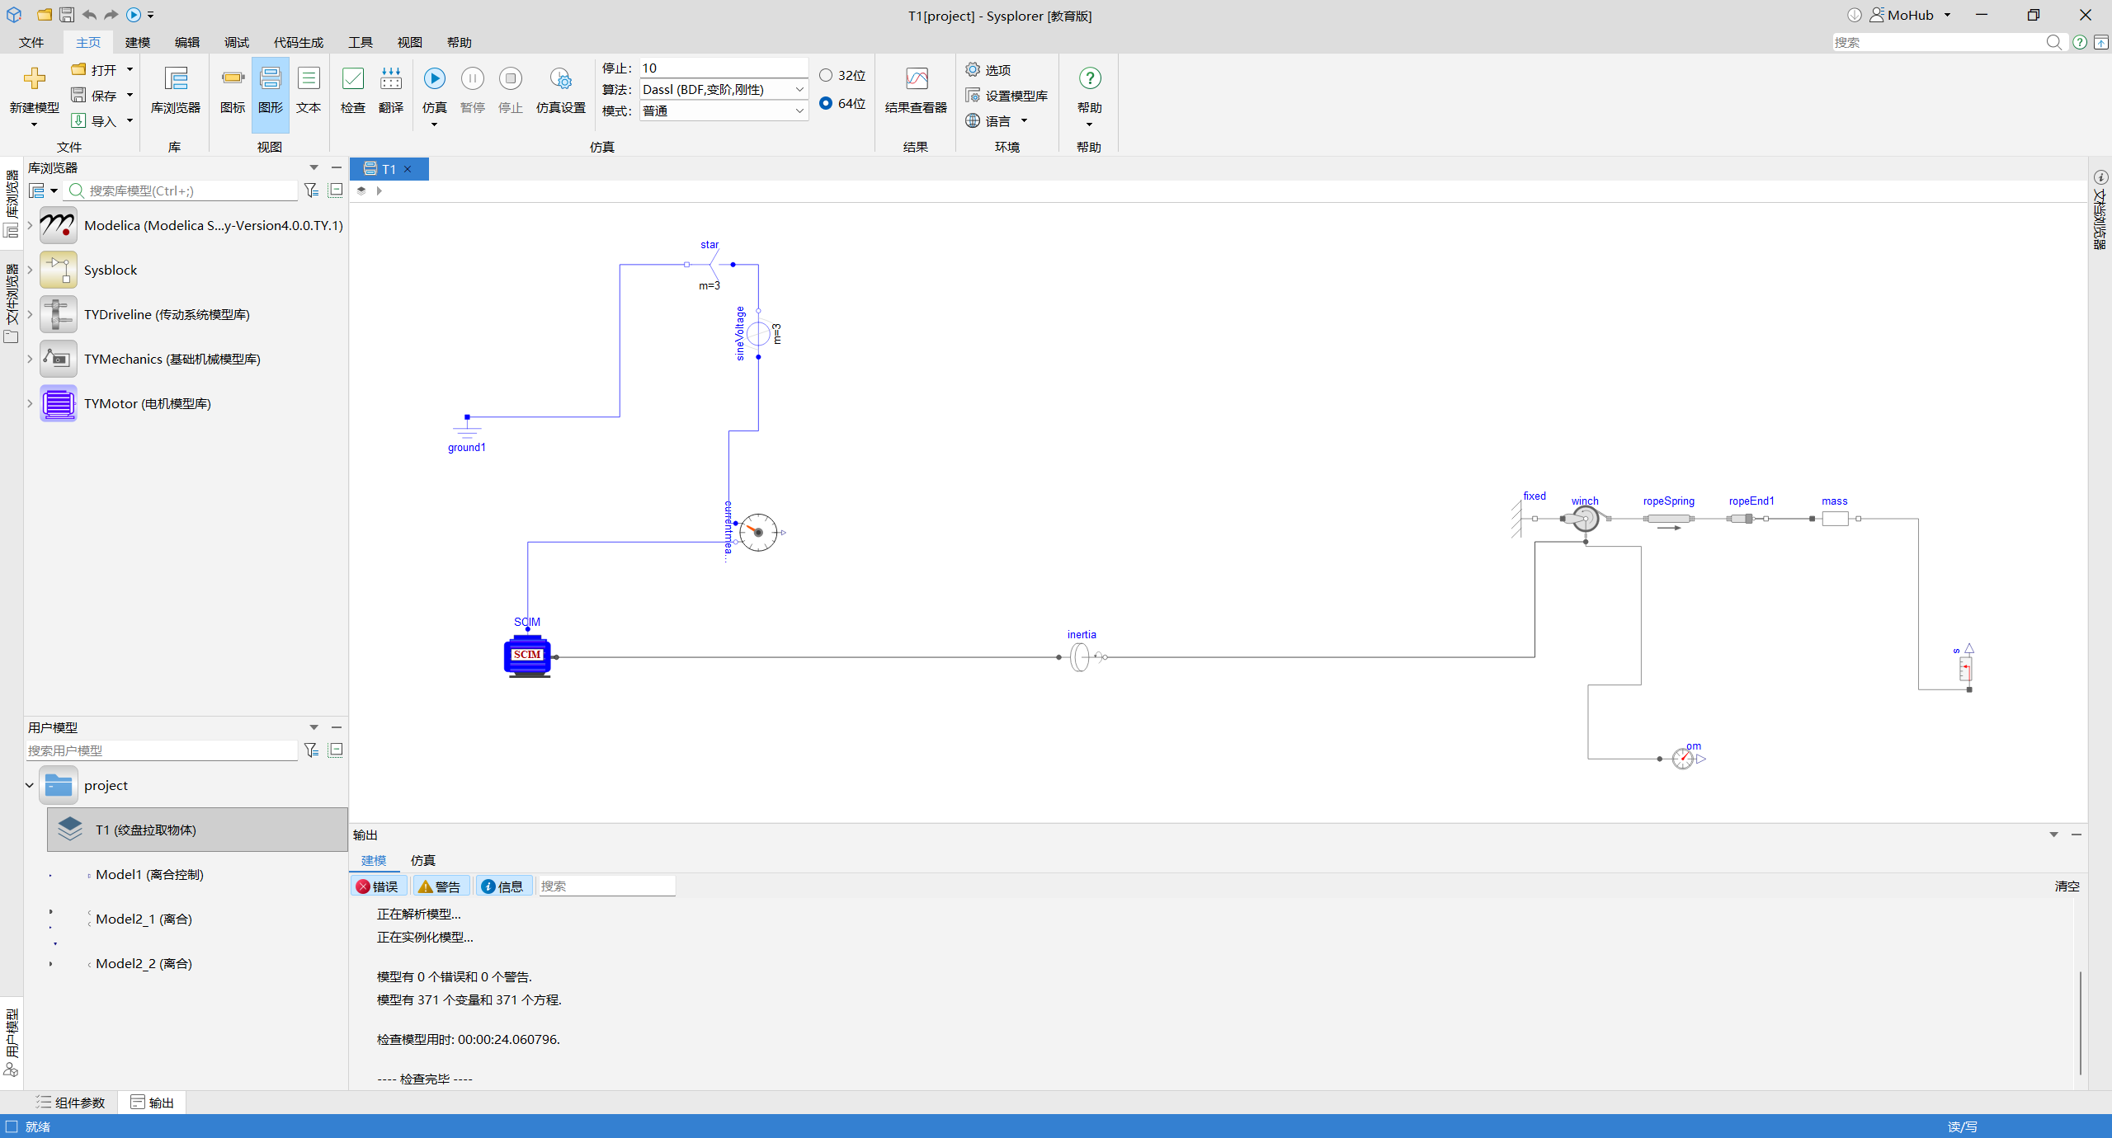Open the 组件参数 bottom tab
This screenshot has height=1138, width=2112.
coord(71,1103)
